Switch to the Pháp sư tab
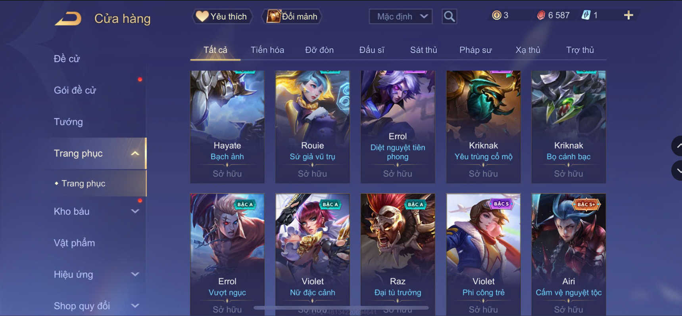 [x=475, y=50]
